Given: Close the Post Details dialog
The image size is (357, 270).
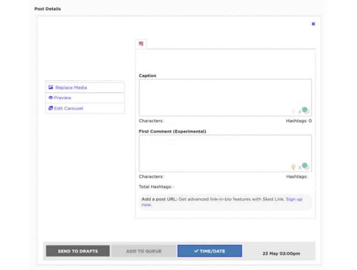Looking at the screenshot, I should click(x=313, y=24).
